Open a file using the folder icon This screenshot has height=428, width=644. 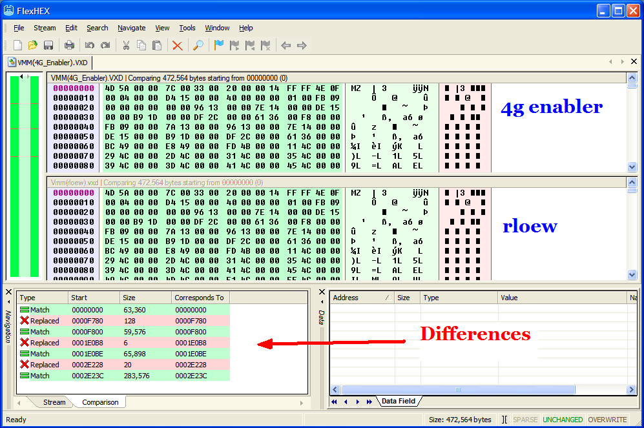pos(33,45)
